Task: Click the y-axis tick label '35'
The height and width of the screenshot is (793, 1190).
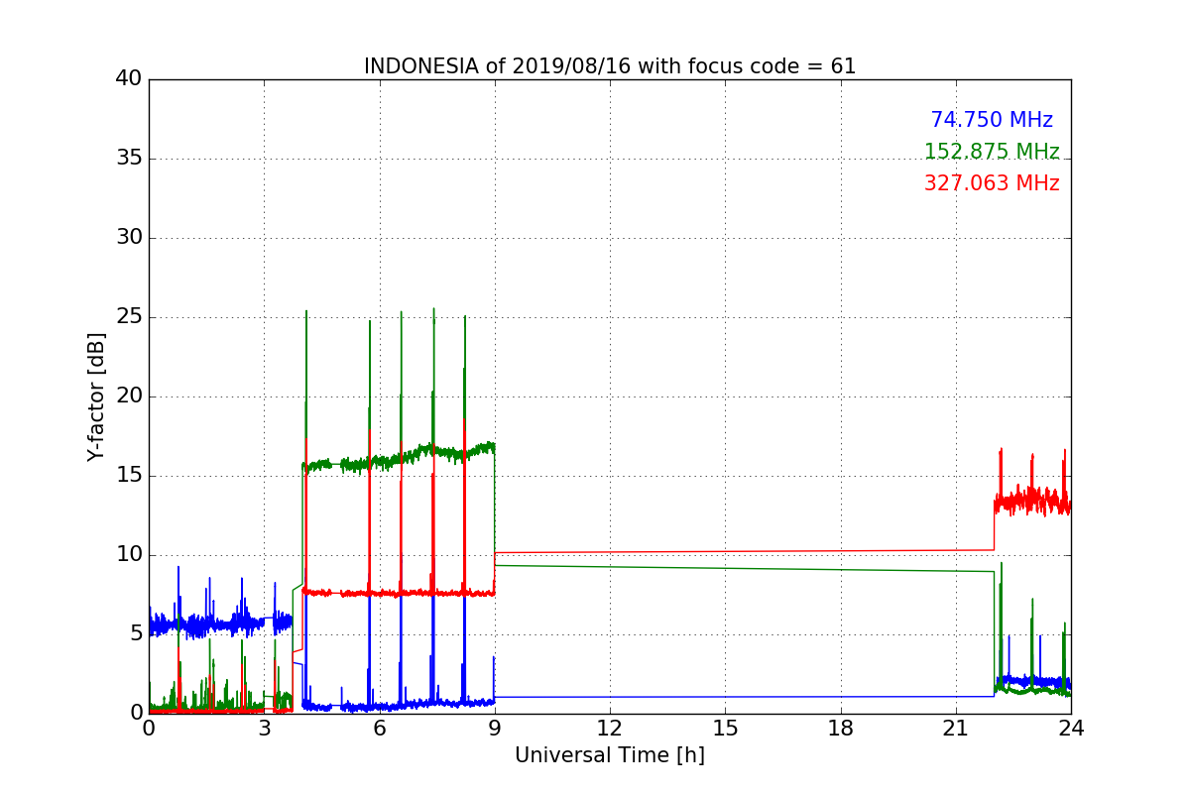Action: pyautogui.click(x=130, y=159)
